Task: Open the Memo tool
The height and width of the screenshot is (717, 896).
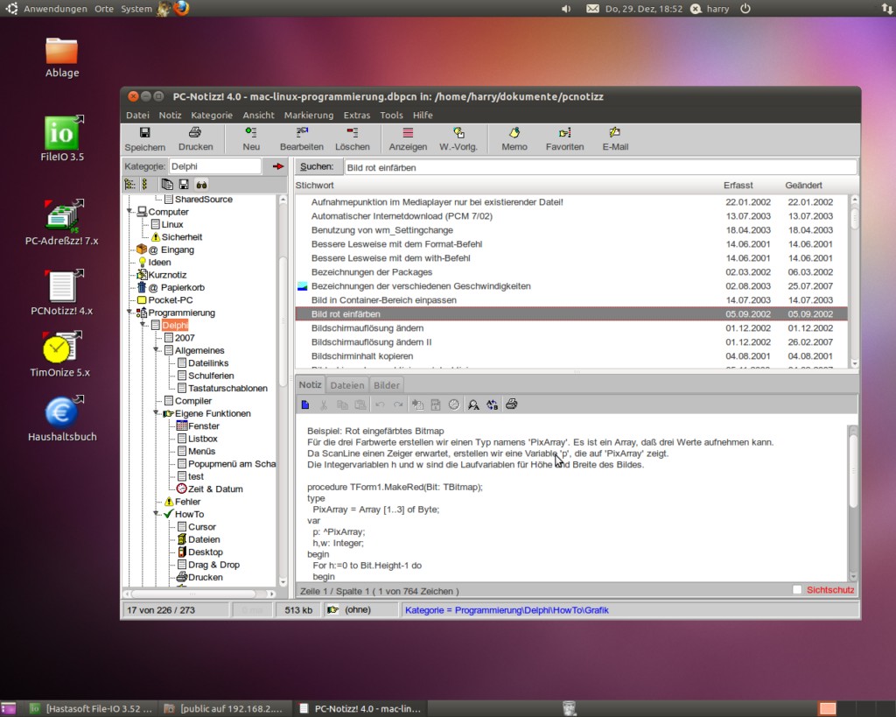Action: pos(514,139)
